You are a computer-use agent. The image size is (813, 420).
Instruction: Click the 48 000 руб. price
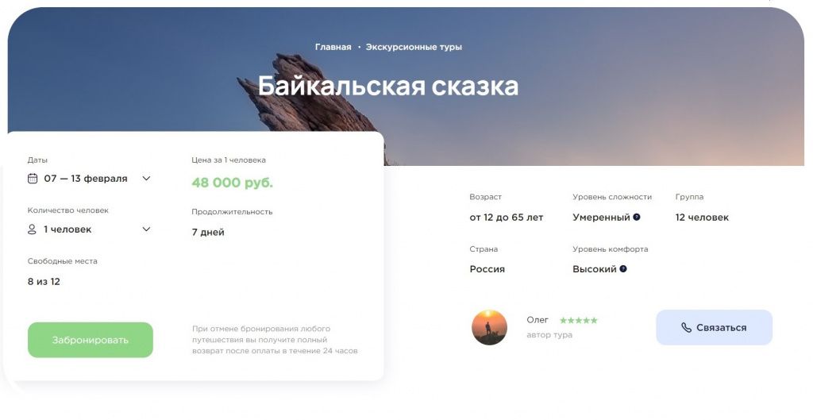(x=232, y=183)
